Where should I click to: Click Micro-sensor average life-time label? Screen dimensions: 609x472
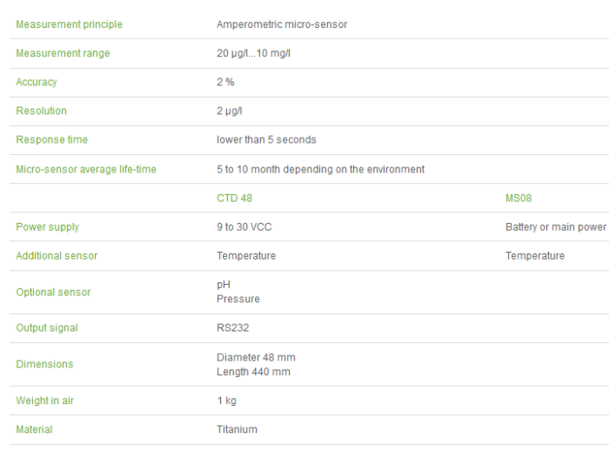pyautogui.click(x=86, y=169)
